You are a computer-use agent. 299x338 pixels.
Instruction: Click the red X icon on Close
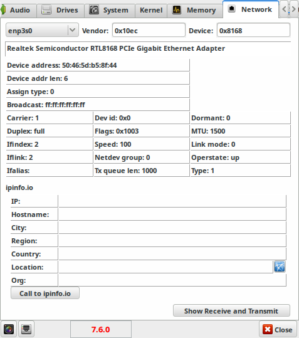pos(268,329)
